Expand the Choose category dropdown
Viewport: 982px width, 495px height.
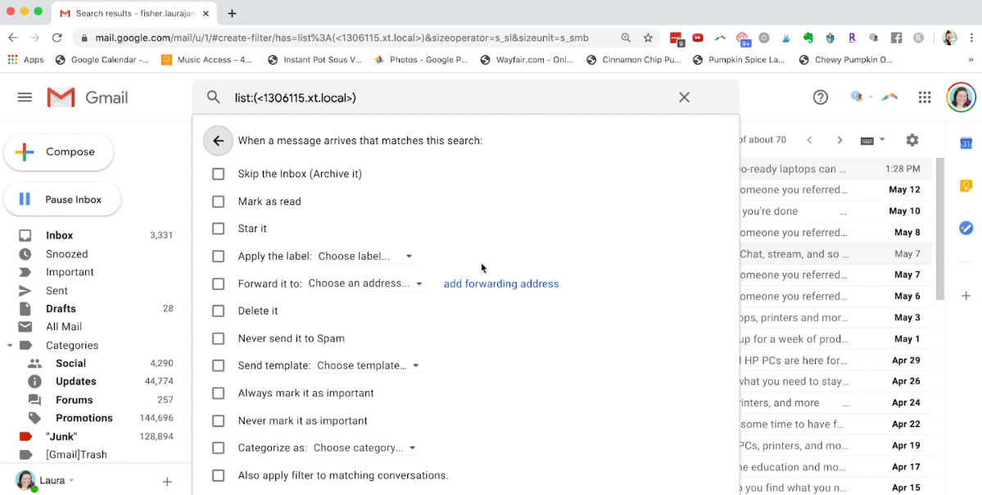coord(365,448)
